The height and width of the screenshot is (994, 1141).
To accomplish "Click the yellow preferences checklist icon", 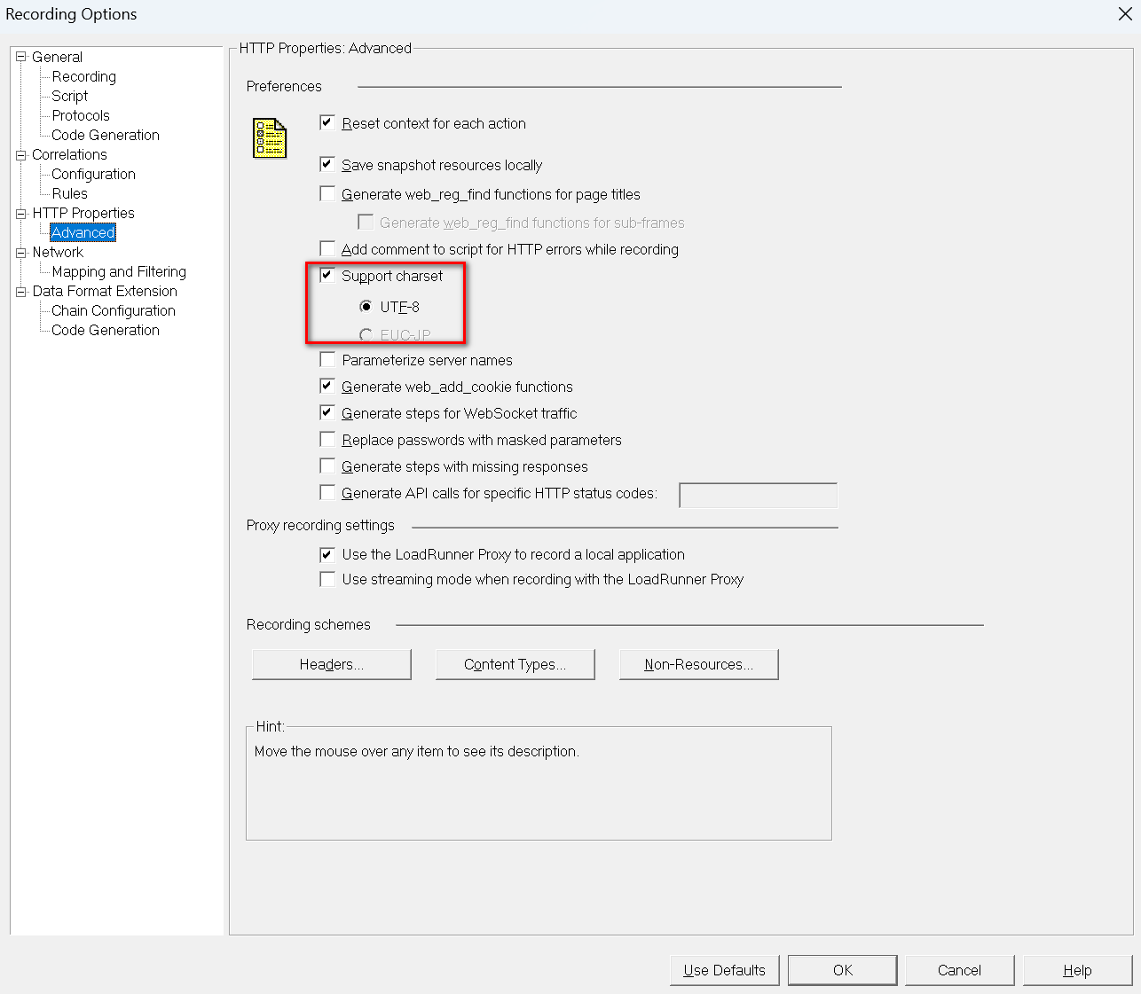I will [270, 138].
